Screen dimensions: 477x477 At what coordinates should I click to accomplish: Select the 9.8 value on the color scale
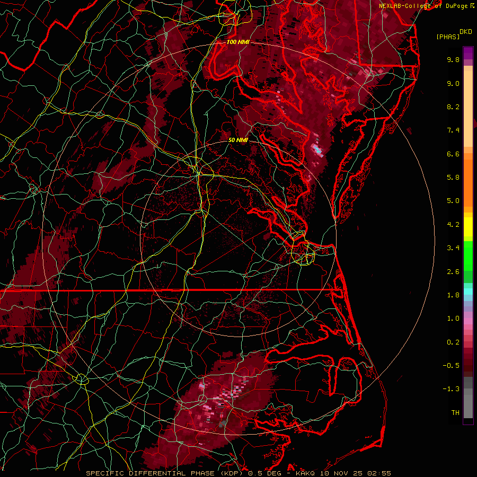click(x=453, y=59)
